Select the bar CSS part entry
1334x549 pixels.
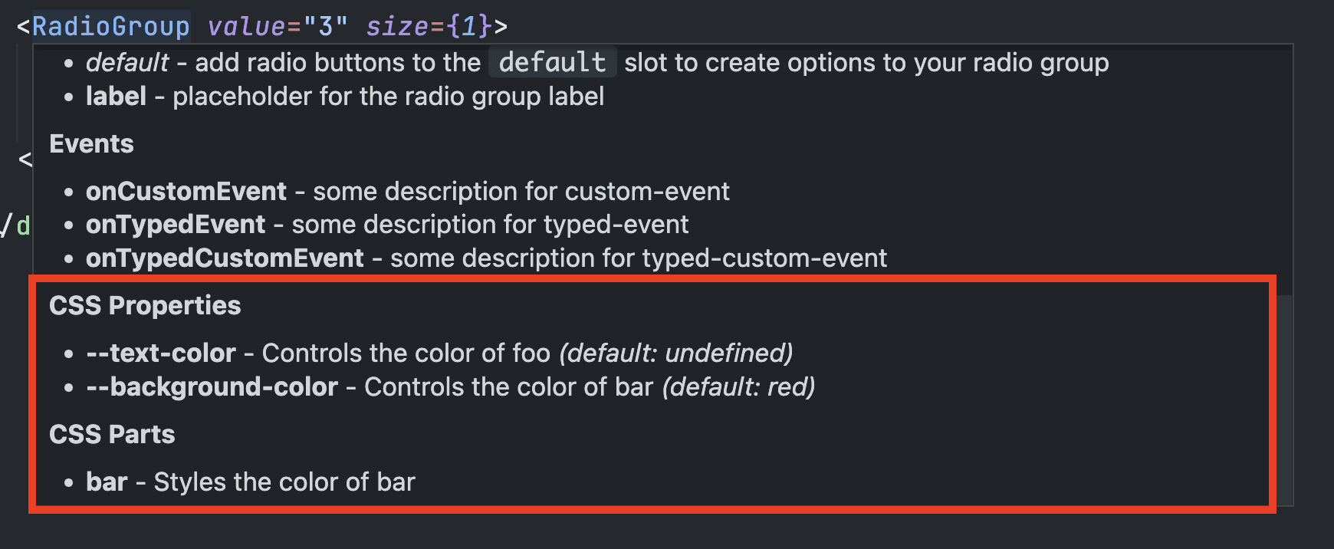click(107, 482)
